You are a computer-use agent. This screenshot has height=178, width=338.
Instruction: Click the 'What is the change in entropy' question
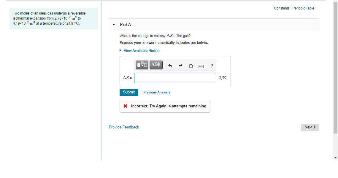pyautogui.click(x=155, y=36)
